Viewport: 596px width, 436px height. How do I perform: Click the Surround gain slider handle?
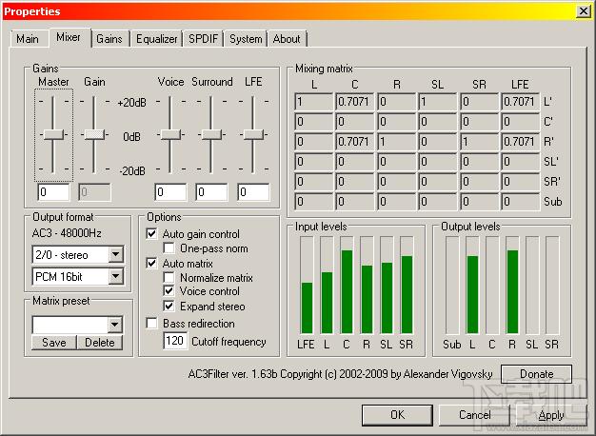click(x=211, y=134)
